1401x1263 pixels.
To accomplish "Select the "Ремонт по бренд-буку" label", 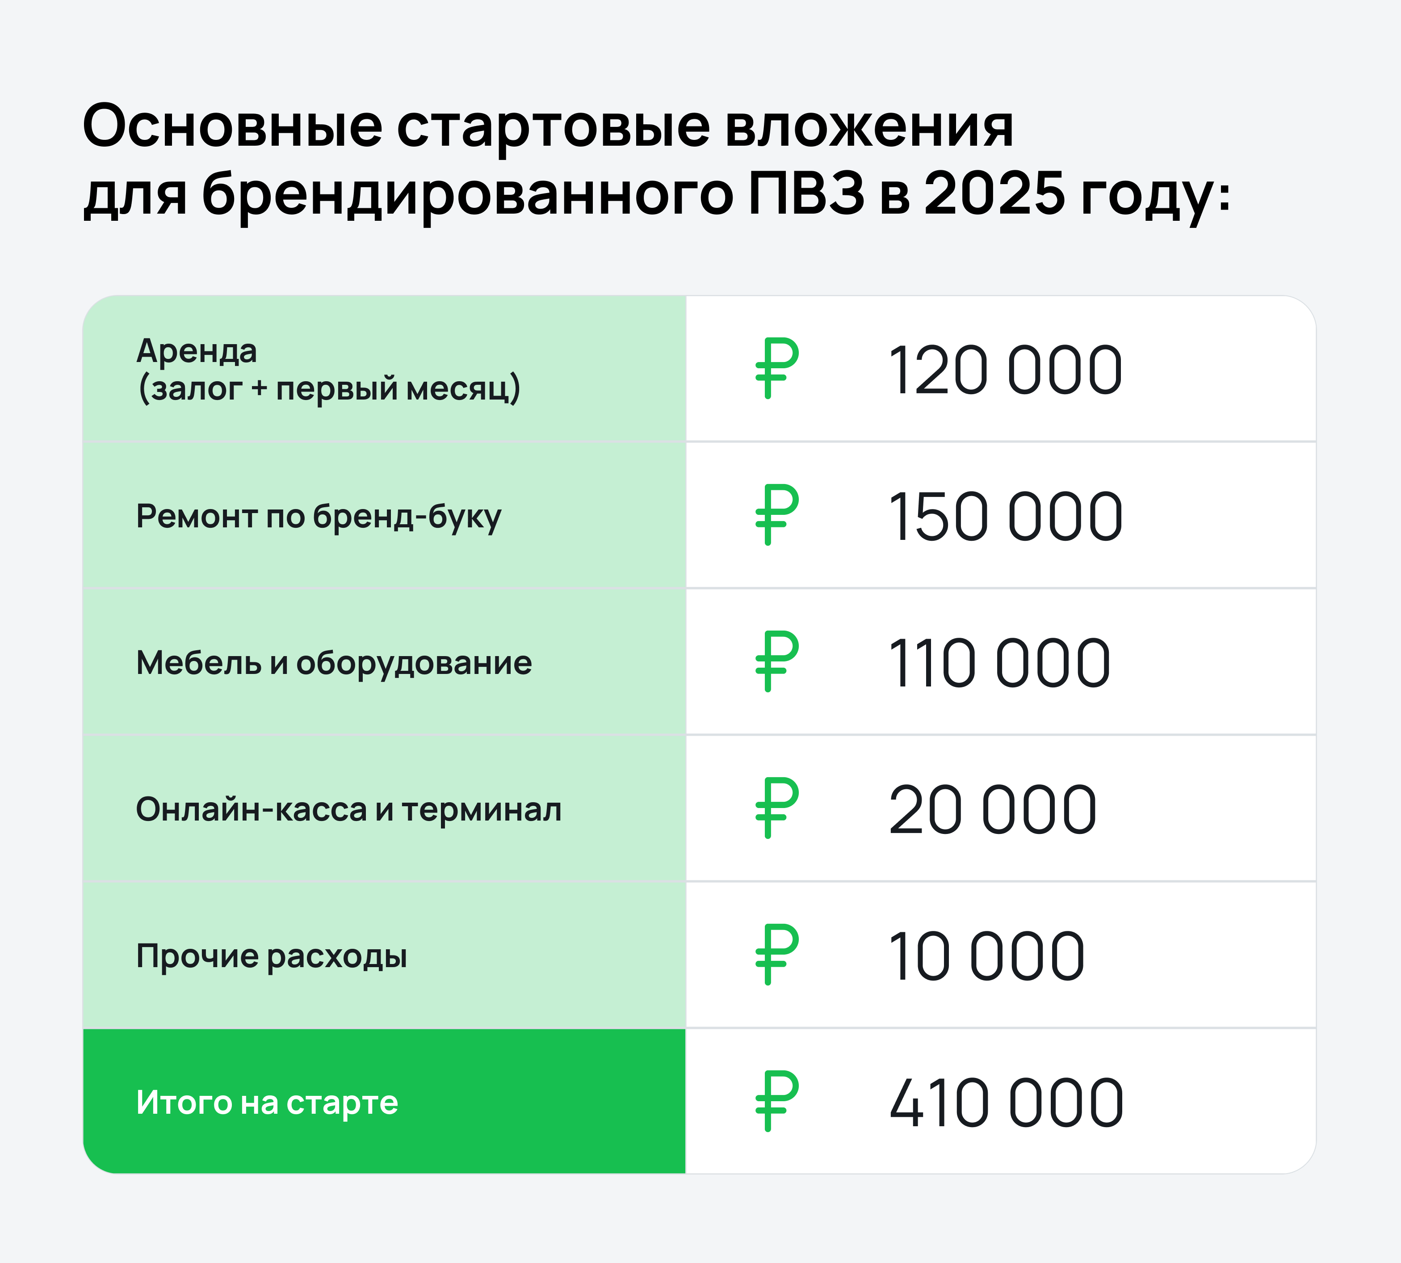I will click(319, 516).
